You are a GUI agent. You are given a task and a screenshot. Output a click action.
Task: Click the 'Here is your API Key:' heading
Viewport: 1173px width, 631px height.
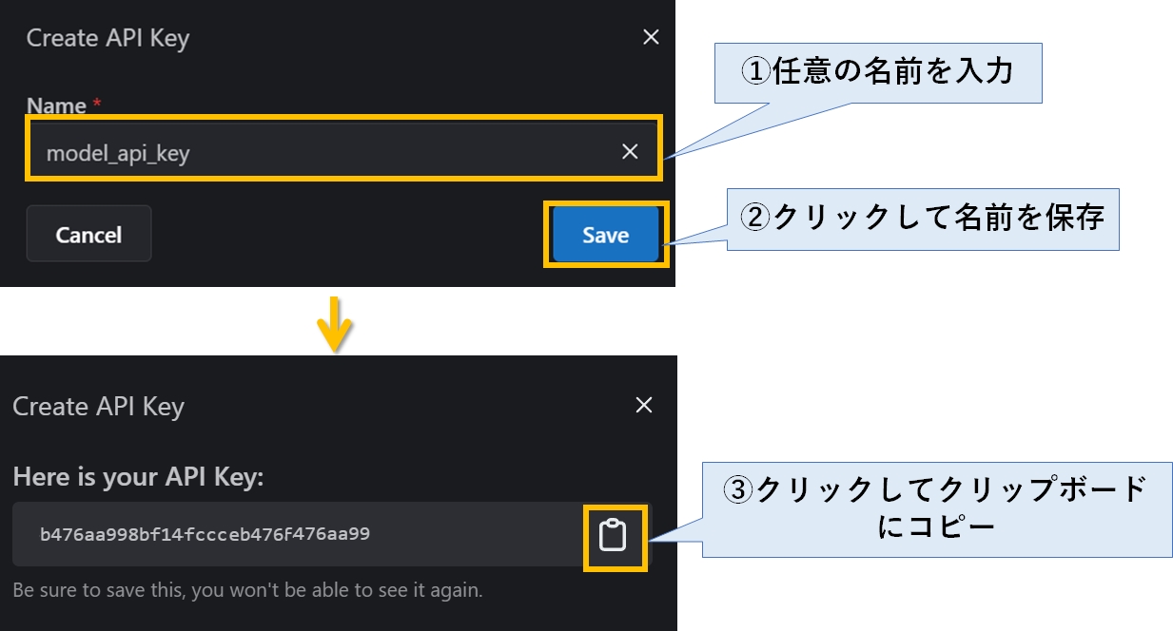pyautogui.click(x=138, y=477)
